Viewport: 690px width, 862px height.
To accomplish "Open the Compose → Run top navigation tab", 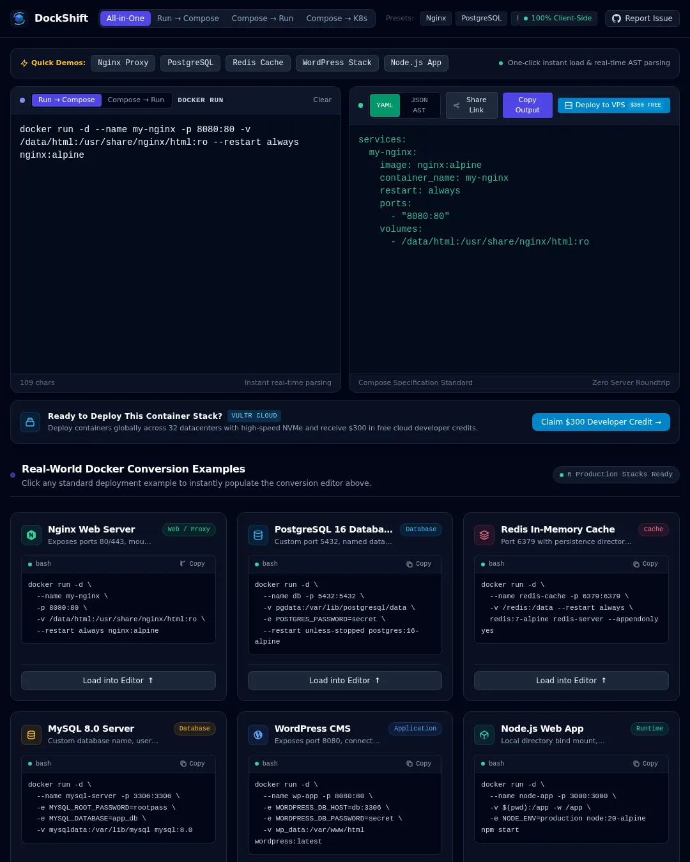I will coord(263,19).
